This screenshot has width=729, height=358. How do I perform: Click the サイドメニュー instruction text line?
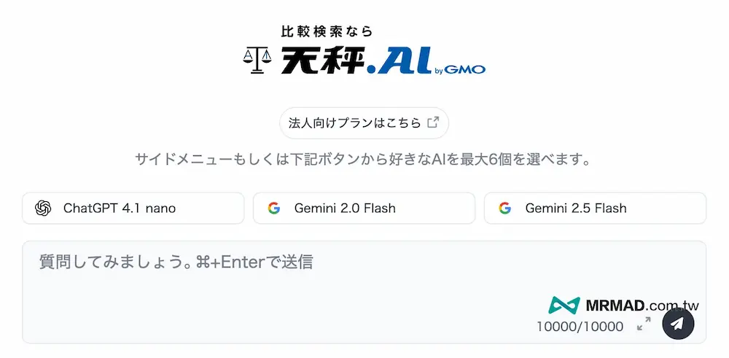click(362, 160)
